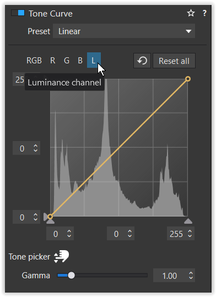Switch to the B channel

80,61
